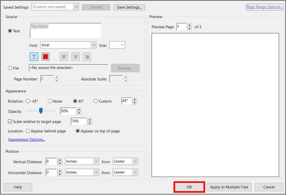This screenshot has height=195, width=286.
Task: Open the red text color picker
Action: [x=45, y=57]
